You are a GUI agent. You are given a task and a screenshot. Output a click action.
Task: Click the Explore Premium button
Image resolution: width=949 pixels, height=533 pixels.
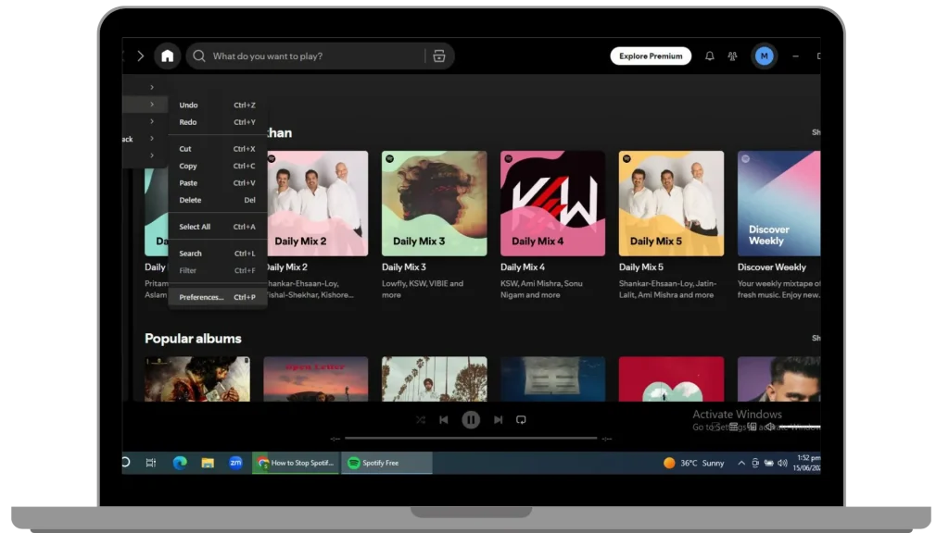click(651, 56)
